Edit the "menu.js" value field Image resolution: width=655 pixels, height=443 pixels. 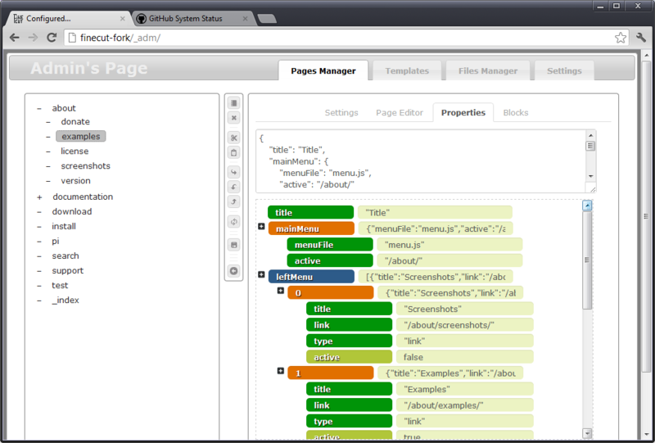[449, 245]
